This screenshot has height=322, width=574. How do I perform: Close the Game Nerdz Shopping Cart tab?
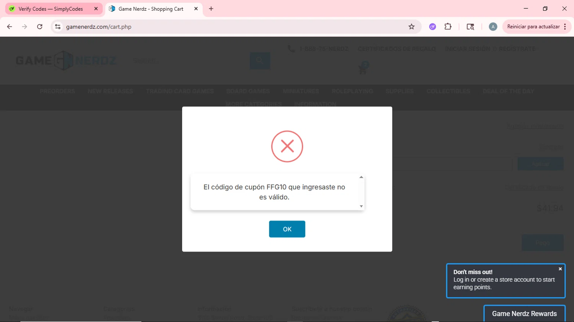coord(196,9)
